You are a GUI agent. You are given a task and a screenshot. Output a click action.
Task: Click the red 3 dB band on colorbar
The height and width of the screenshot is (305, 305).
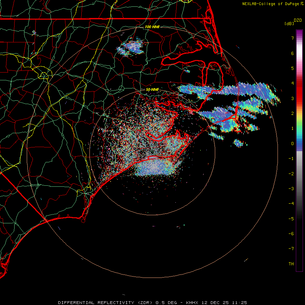click(x=299, y=97)
